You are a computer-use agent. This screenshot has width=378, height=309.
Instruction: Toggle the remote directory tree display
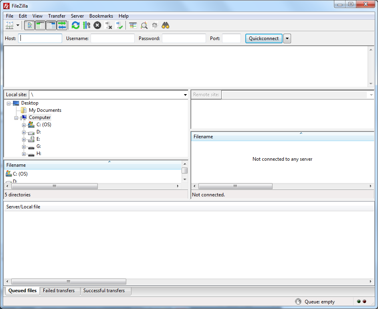pyautogui.click(x=51, y=25)
